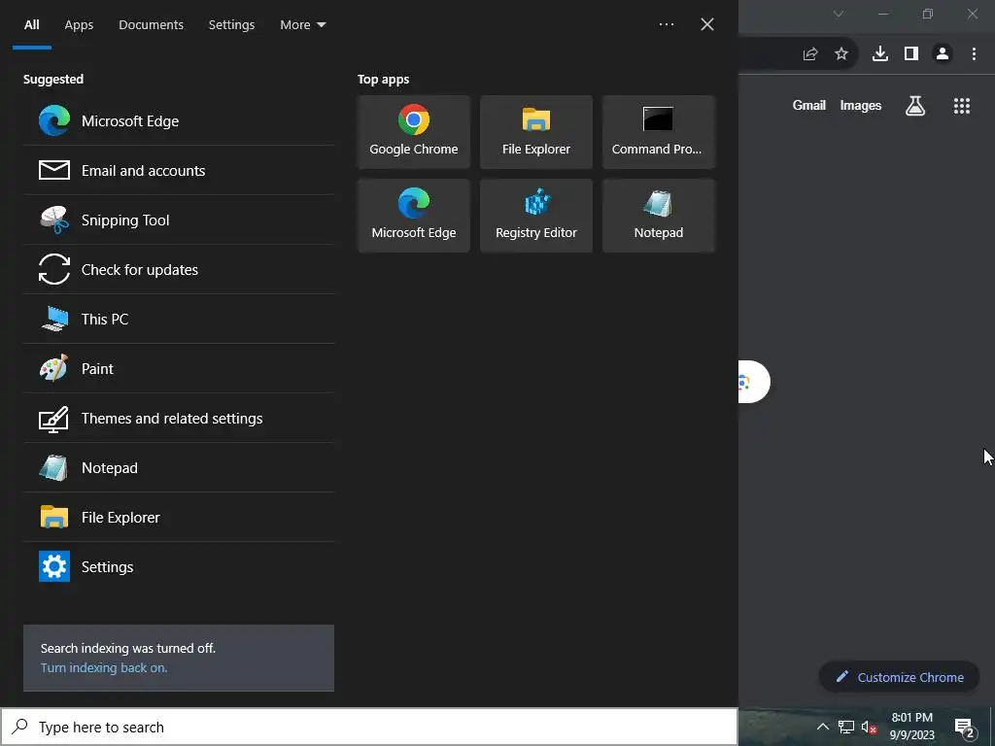Switch to the Documents search tab
The height and width of the screenshot is (746, 995).
tap(151, 24)
